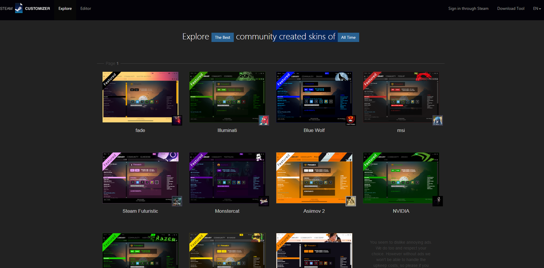The image size is (544, 268).
Task: Open the 'All Time' time filter
Action: coord(348,37)
